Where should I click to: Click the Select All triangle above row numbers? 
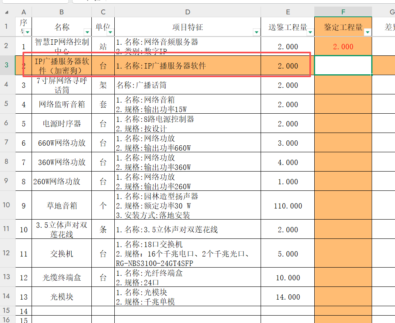pyautogui.click(x=7, y=11)
